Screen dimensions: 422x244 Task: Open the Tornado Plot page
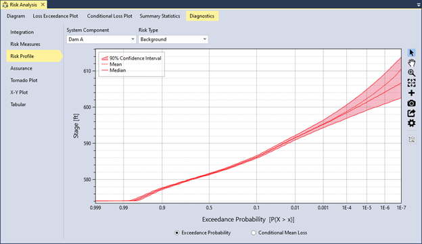coord(24,80)
